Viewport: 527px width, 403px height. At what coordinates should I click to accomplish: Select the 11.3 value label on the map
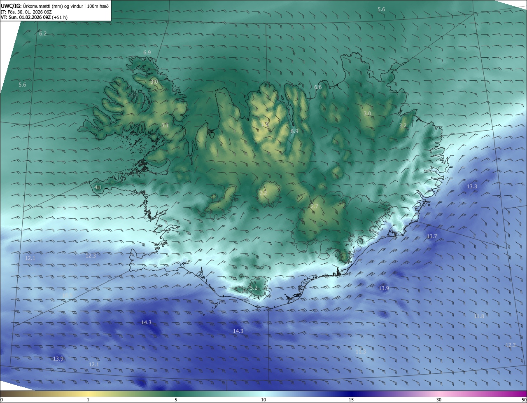click(361, 351)
